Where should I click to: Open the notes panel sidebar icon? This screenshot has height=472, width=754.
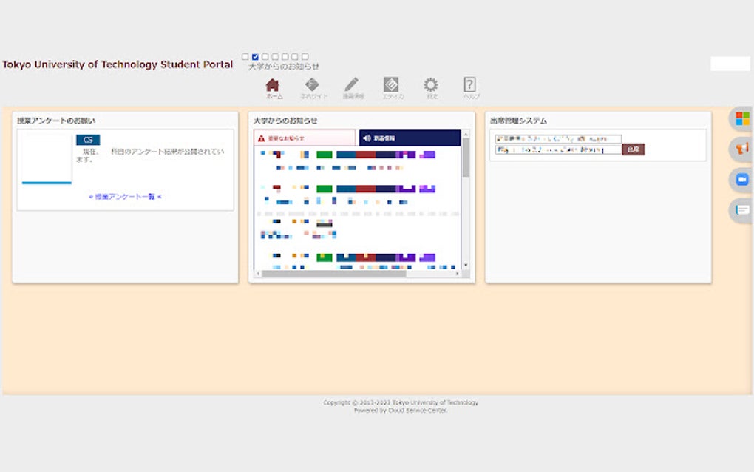click(742, 209)
